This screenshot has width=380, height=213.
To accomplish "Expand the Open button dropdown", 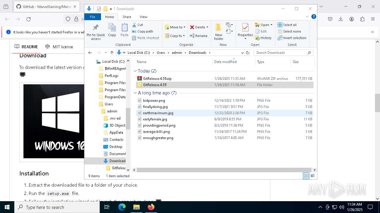I will [x=271, y=25].
